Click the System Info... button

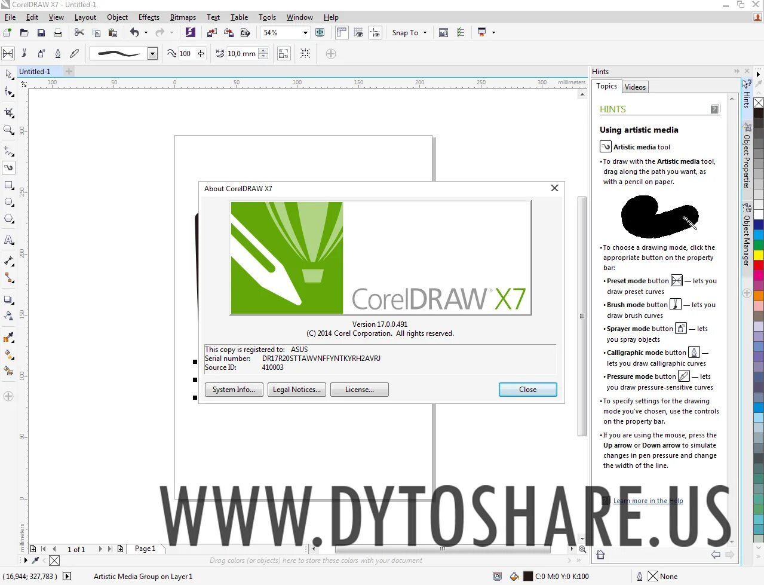[234, 390]
